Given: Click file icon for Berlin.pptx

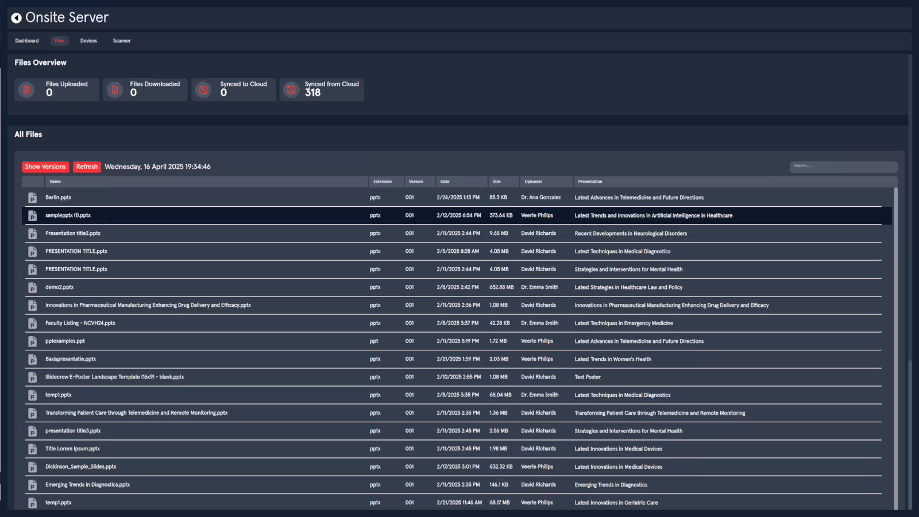Looking at the screenshot, I should [33, 198].
